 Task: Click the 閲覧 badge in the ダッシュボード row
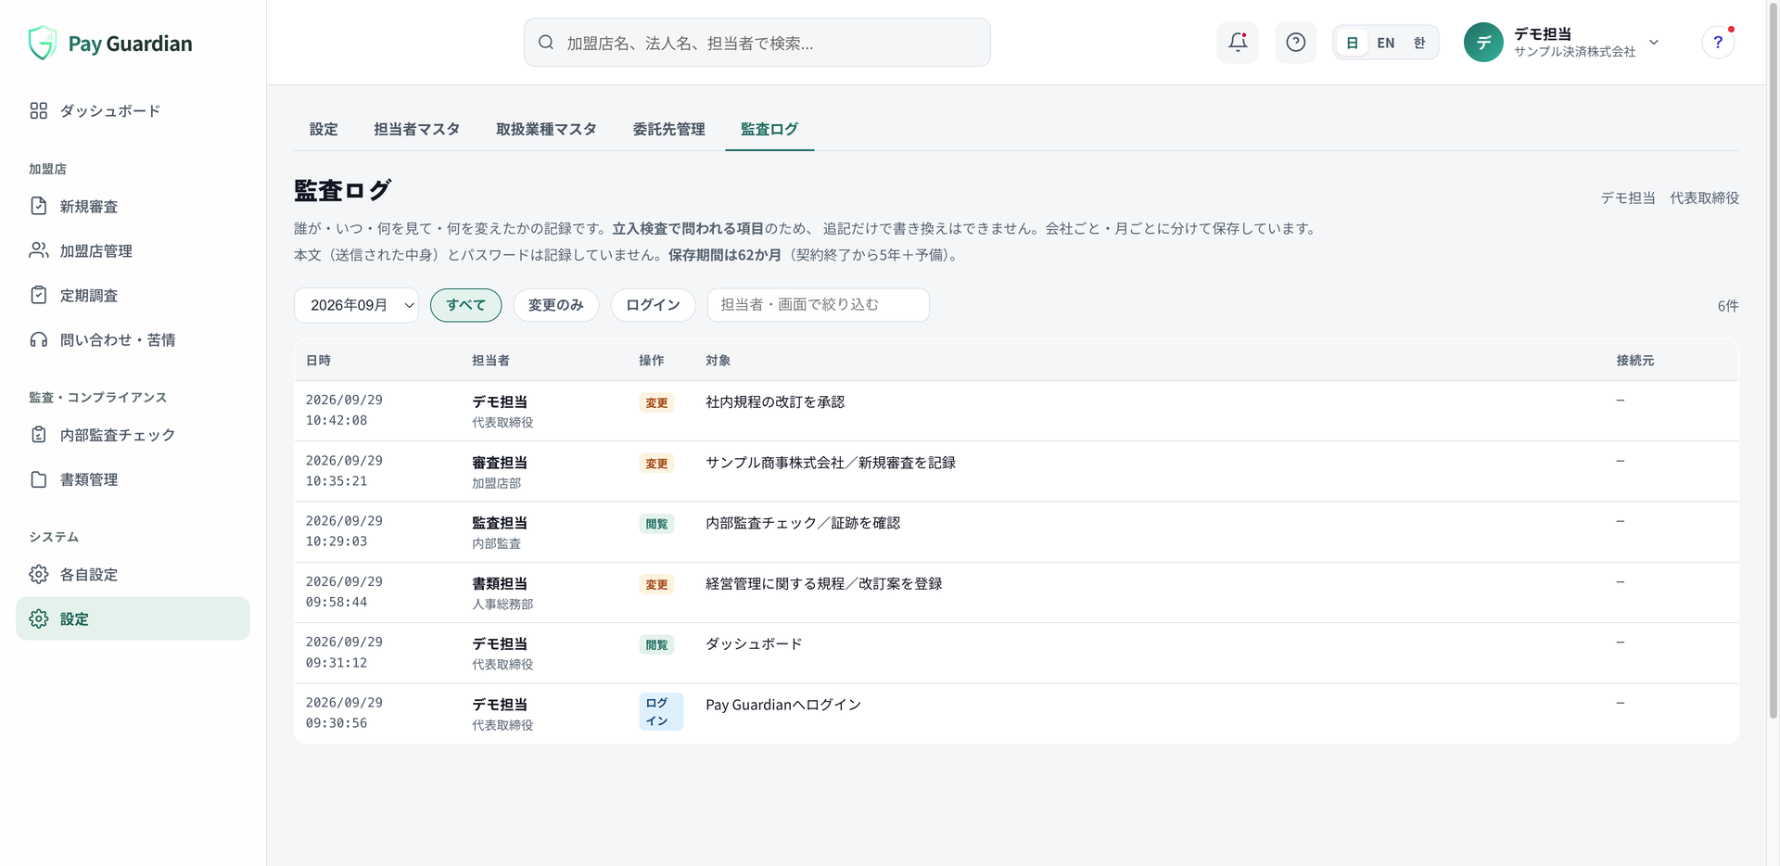(x=656, y=645)
